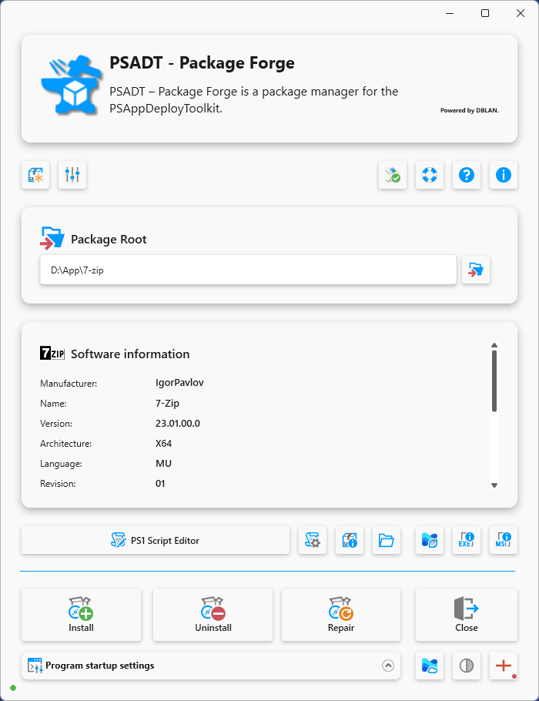Click into the Package Root path field

click(248, 270)
